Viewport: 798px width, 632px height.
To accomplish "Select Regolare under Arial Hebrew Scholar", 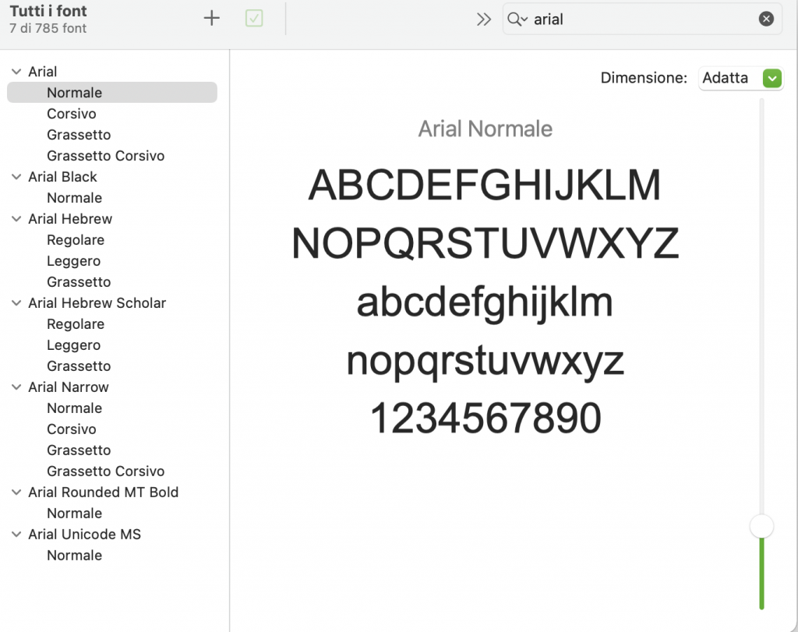I will click(112, 324).
